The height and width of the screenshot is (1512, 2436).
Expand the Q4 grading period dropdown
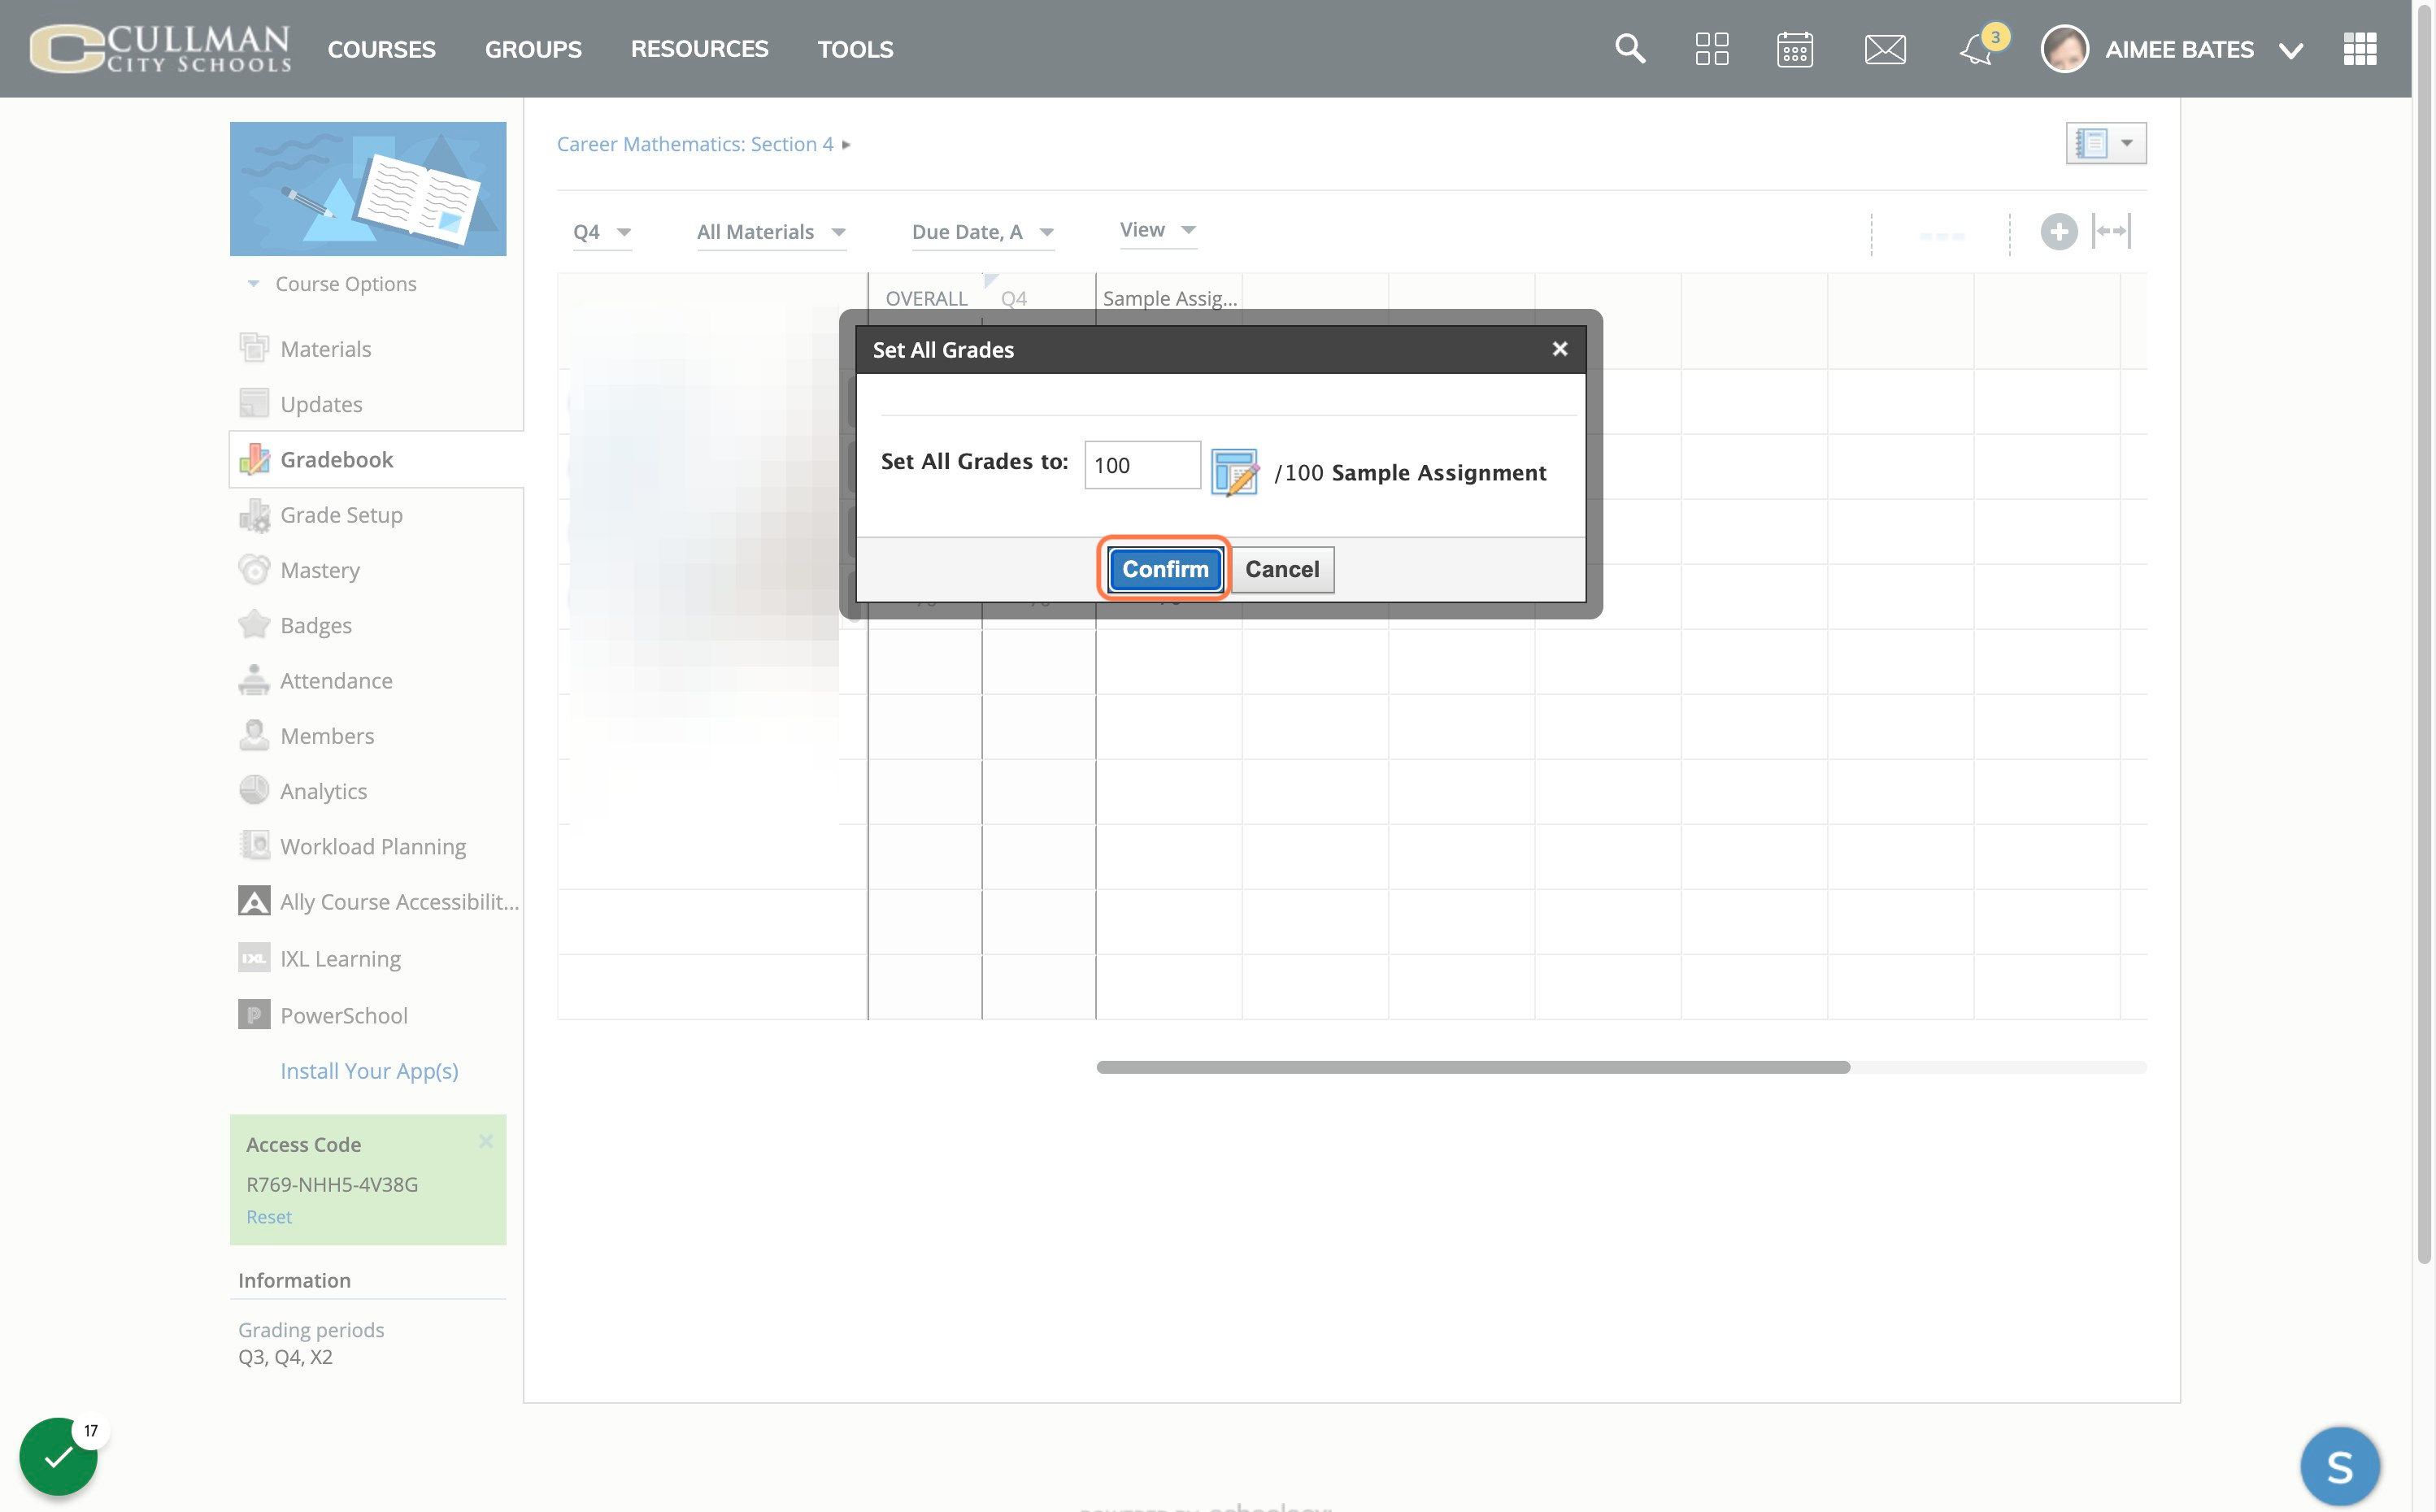coord(602,232)
